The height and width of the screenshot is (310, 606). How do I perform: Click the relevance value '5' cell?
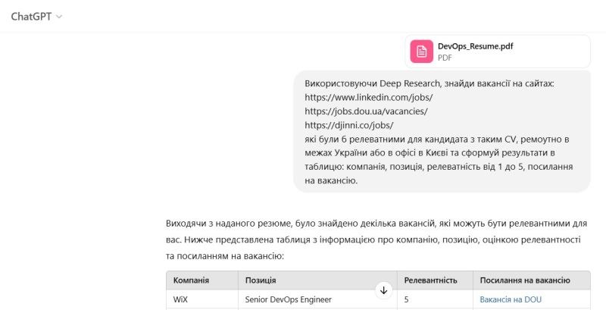coord(435,299)
